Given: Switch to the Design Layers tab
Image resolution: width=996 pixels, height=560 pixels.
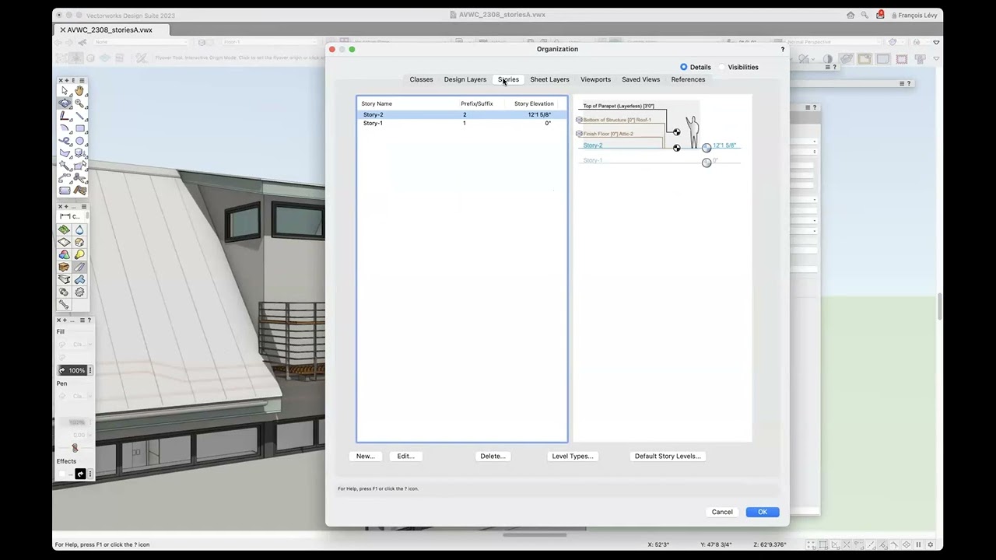Looking at the screenshot, I should pyautogui.click(x=465, y=79).
